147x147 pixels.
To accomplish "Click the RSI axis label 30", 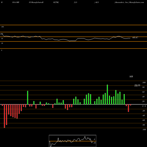I will pyautogui.click(x=2, y=43).
